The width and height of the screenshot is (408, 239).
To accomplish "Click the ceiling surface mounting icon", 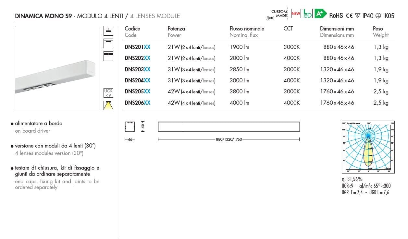I will click(108, 43).
